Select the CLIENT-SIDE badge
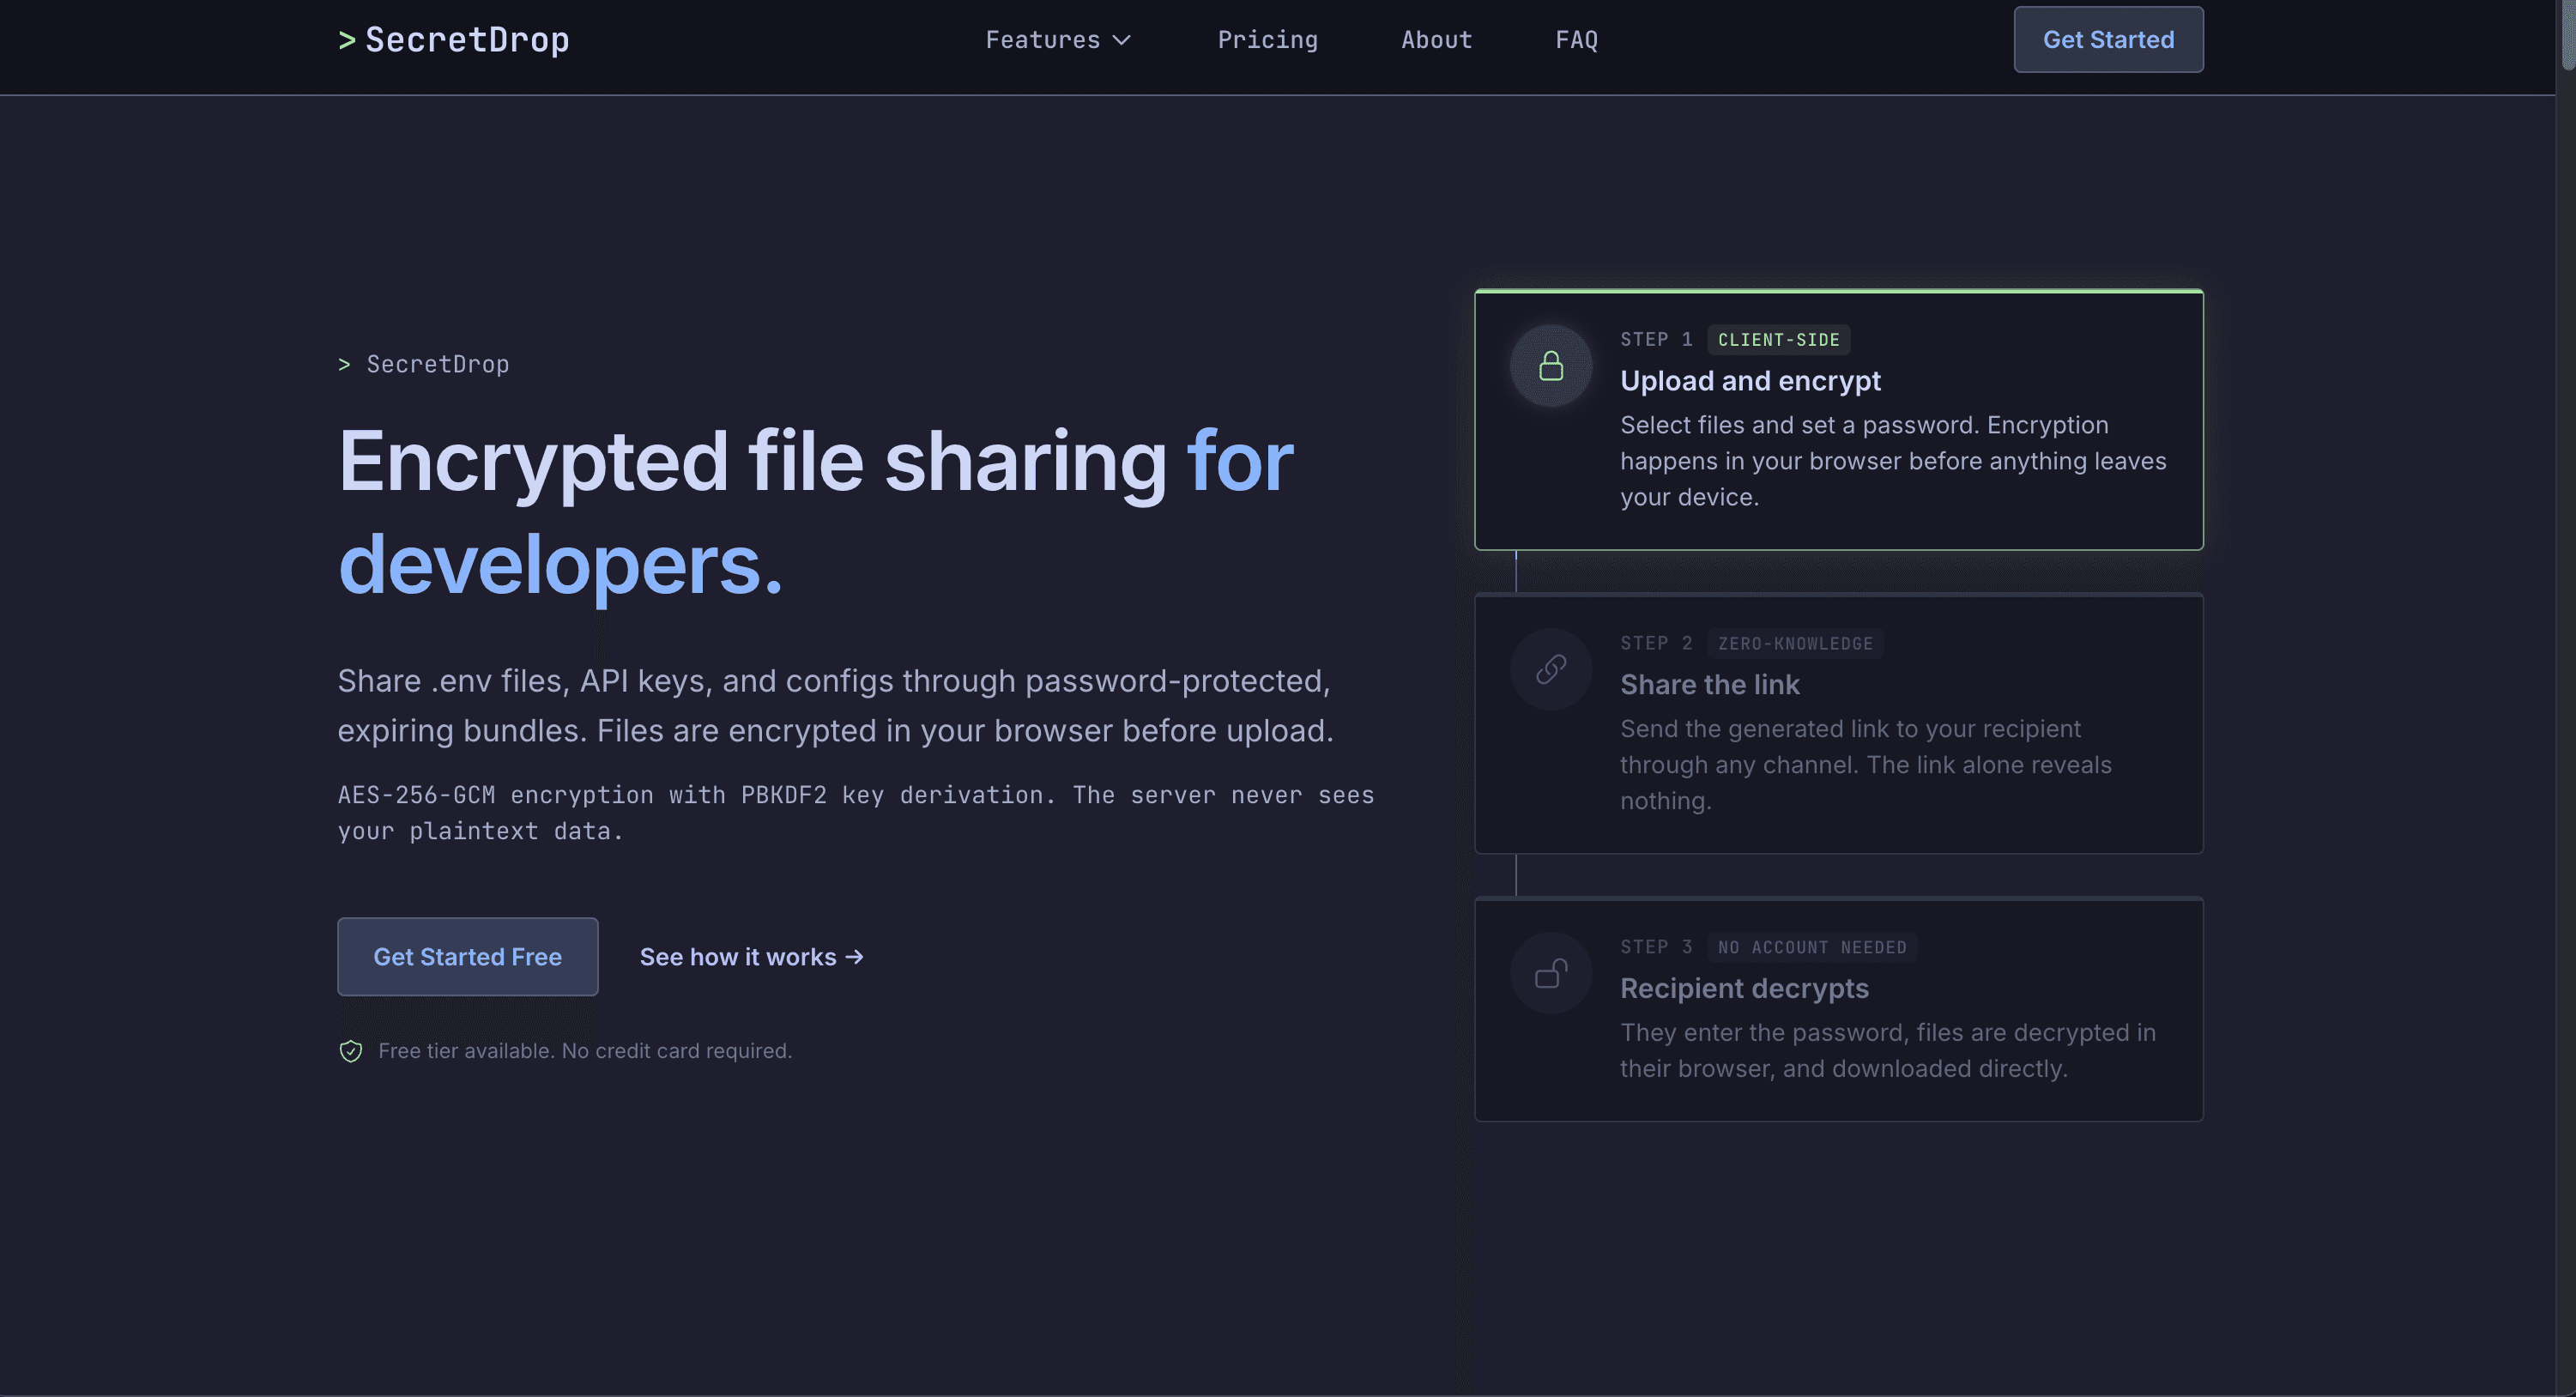 pyautogui.click(x=1778, y=340)
